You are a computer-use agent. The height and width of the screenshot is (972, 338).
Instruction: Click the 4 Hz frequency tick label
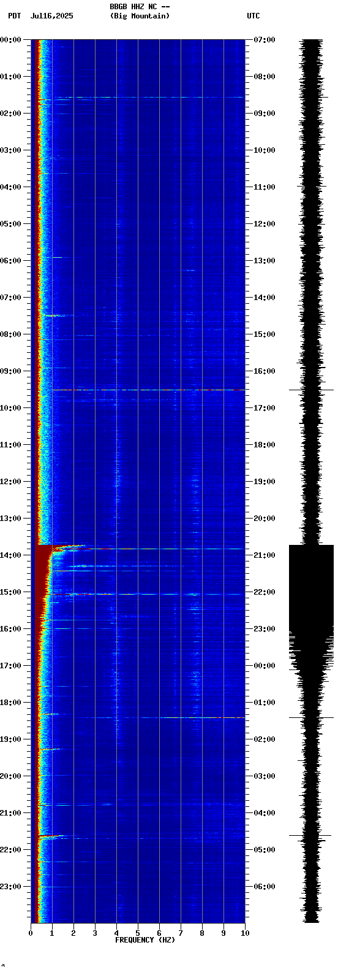pyautogui.click(x=116, y=933)
